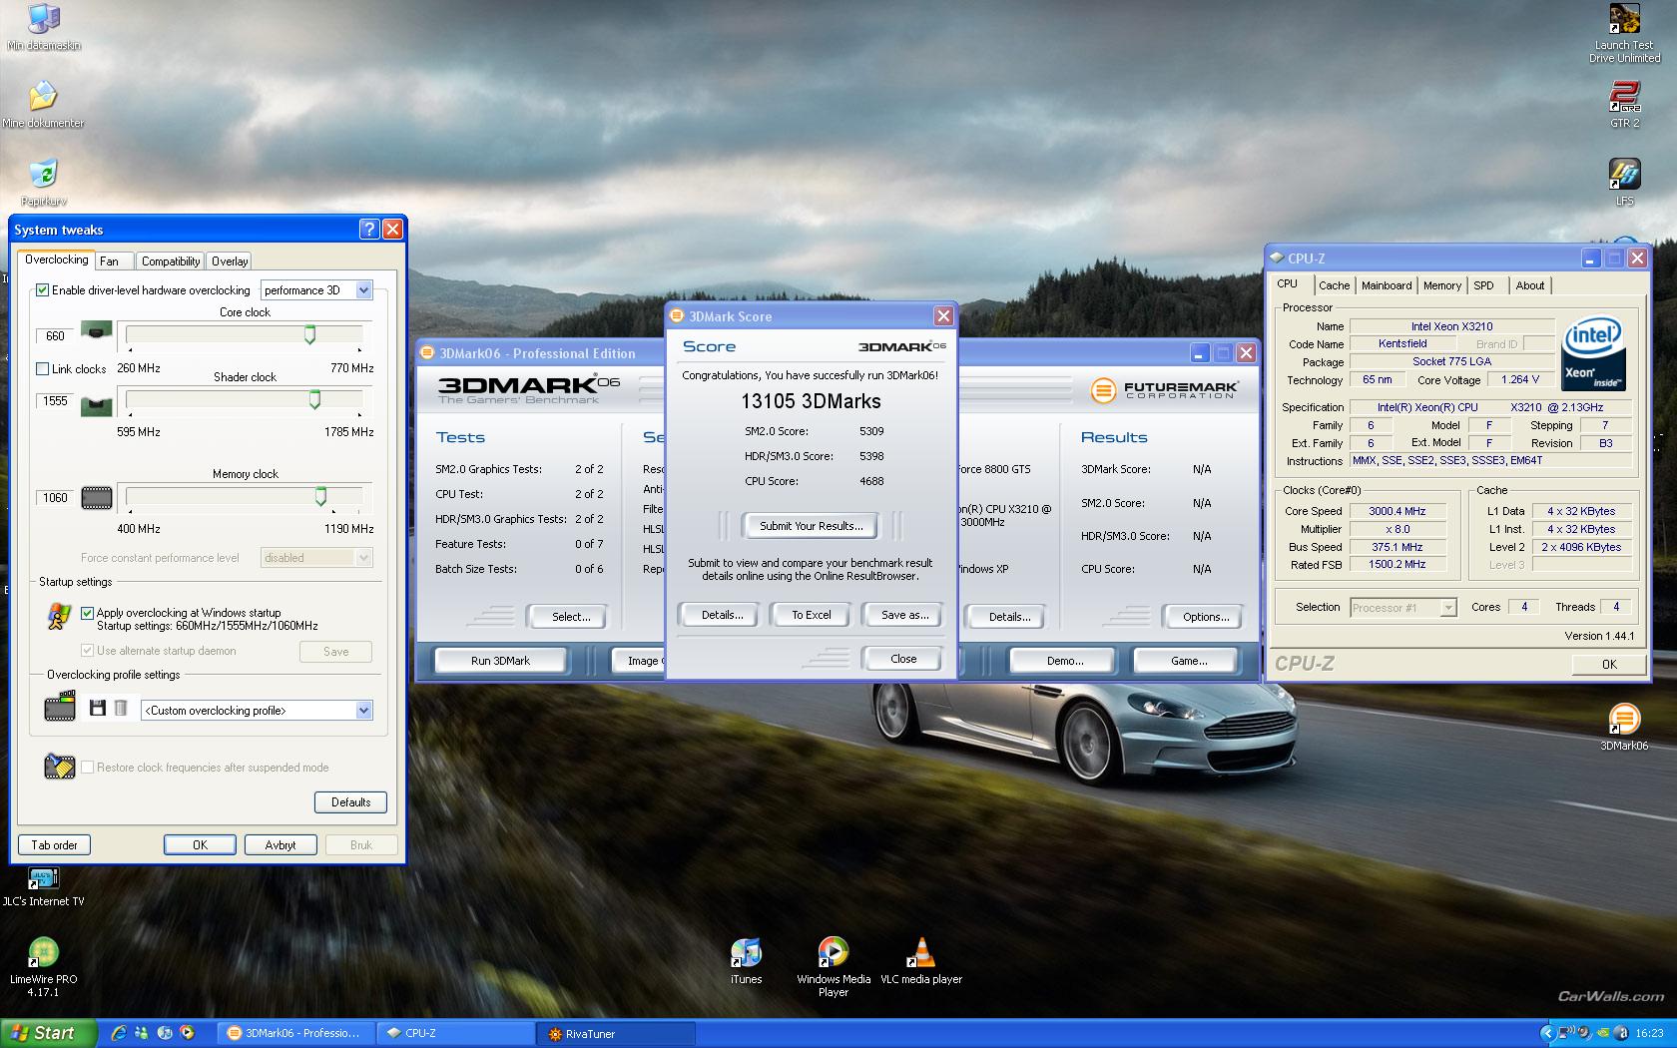Toggle Enable driver-level hardware overclocking checkbox

point(42,289)
